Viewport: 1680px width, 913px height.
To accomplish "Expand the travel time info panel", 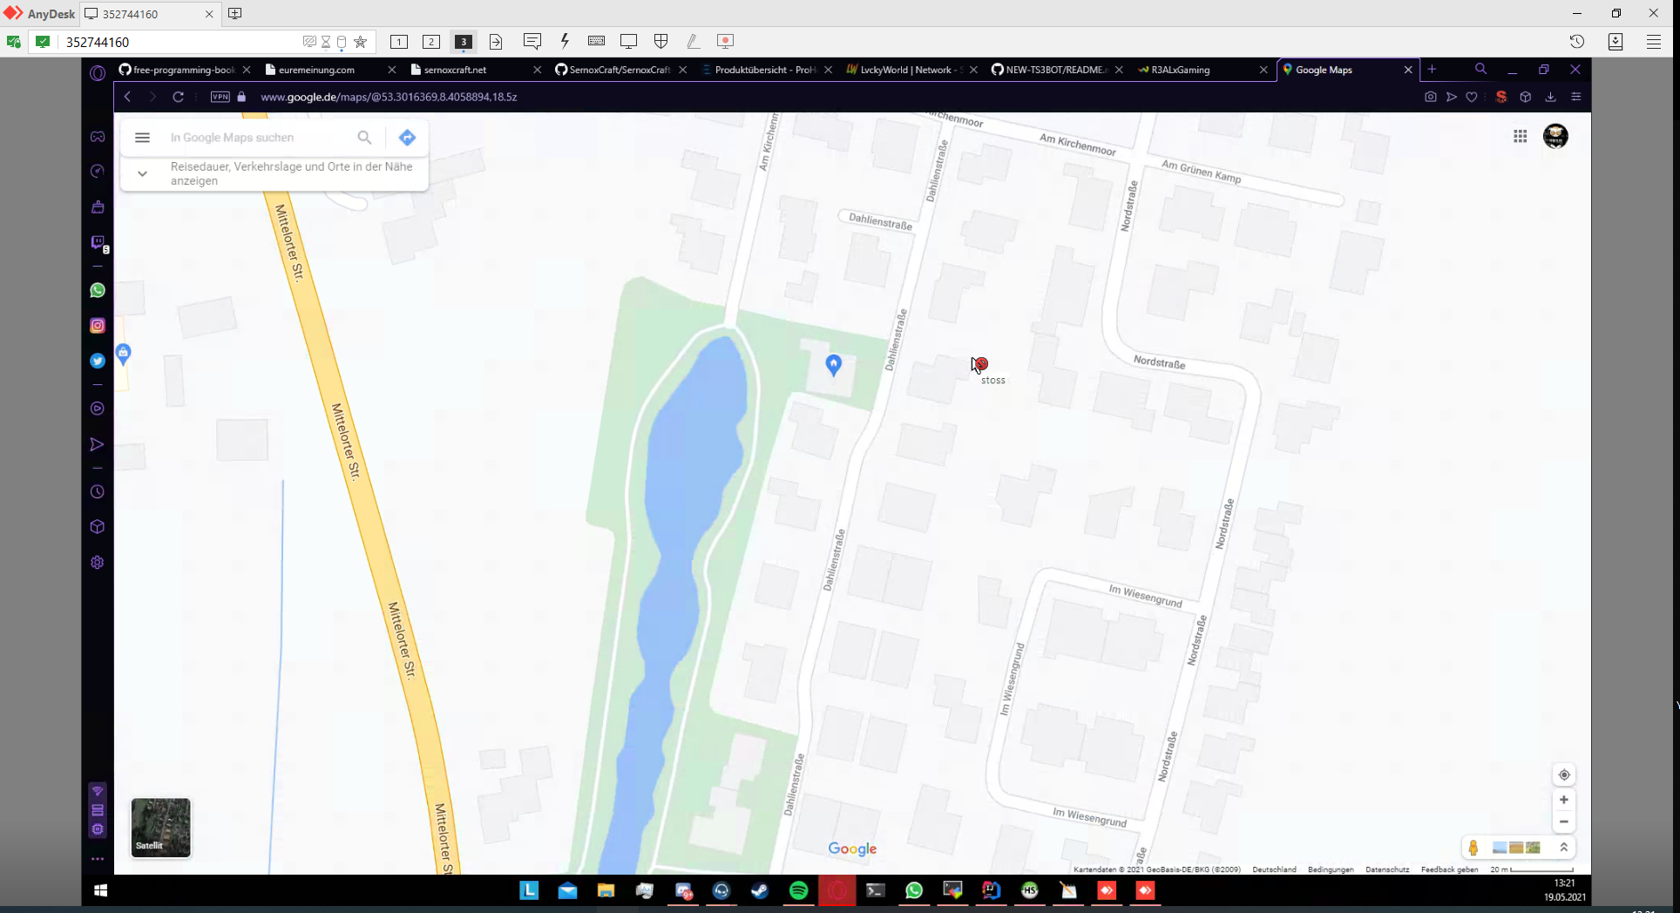I will pyautogui.click(x=142, y=173).
